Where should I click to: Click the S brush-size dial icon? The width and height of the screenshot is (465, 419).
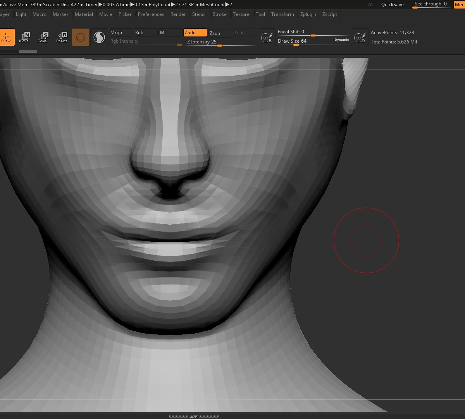pos(267,38)
